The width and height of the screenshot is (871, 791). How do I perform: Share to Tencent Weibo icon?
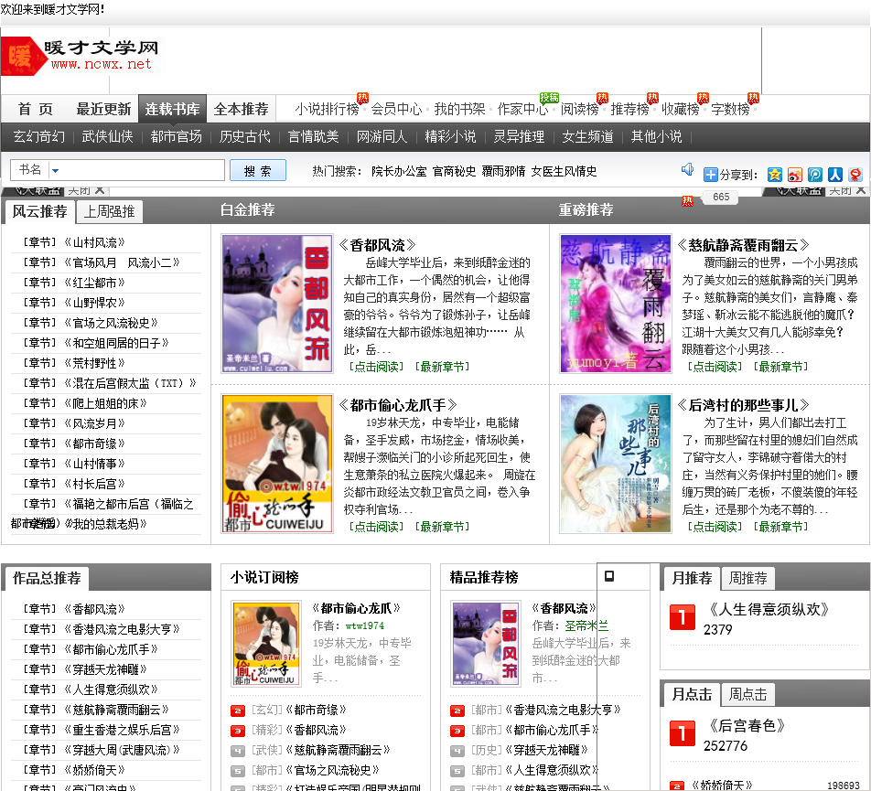(x=815, y=175)
